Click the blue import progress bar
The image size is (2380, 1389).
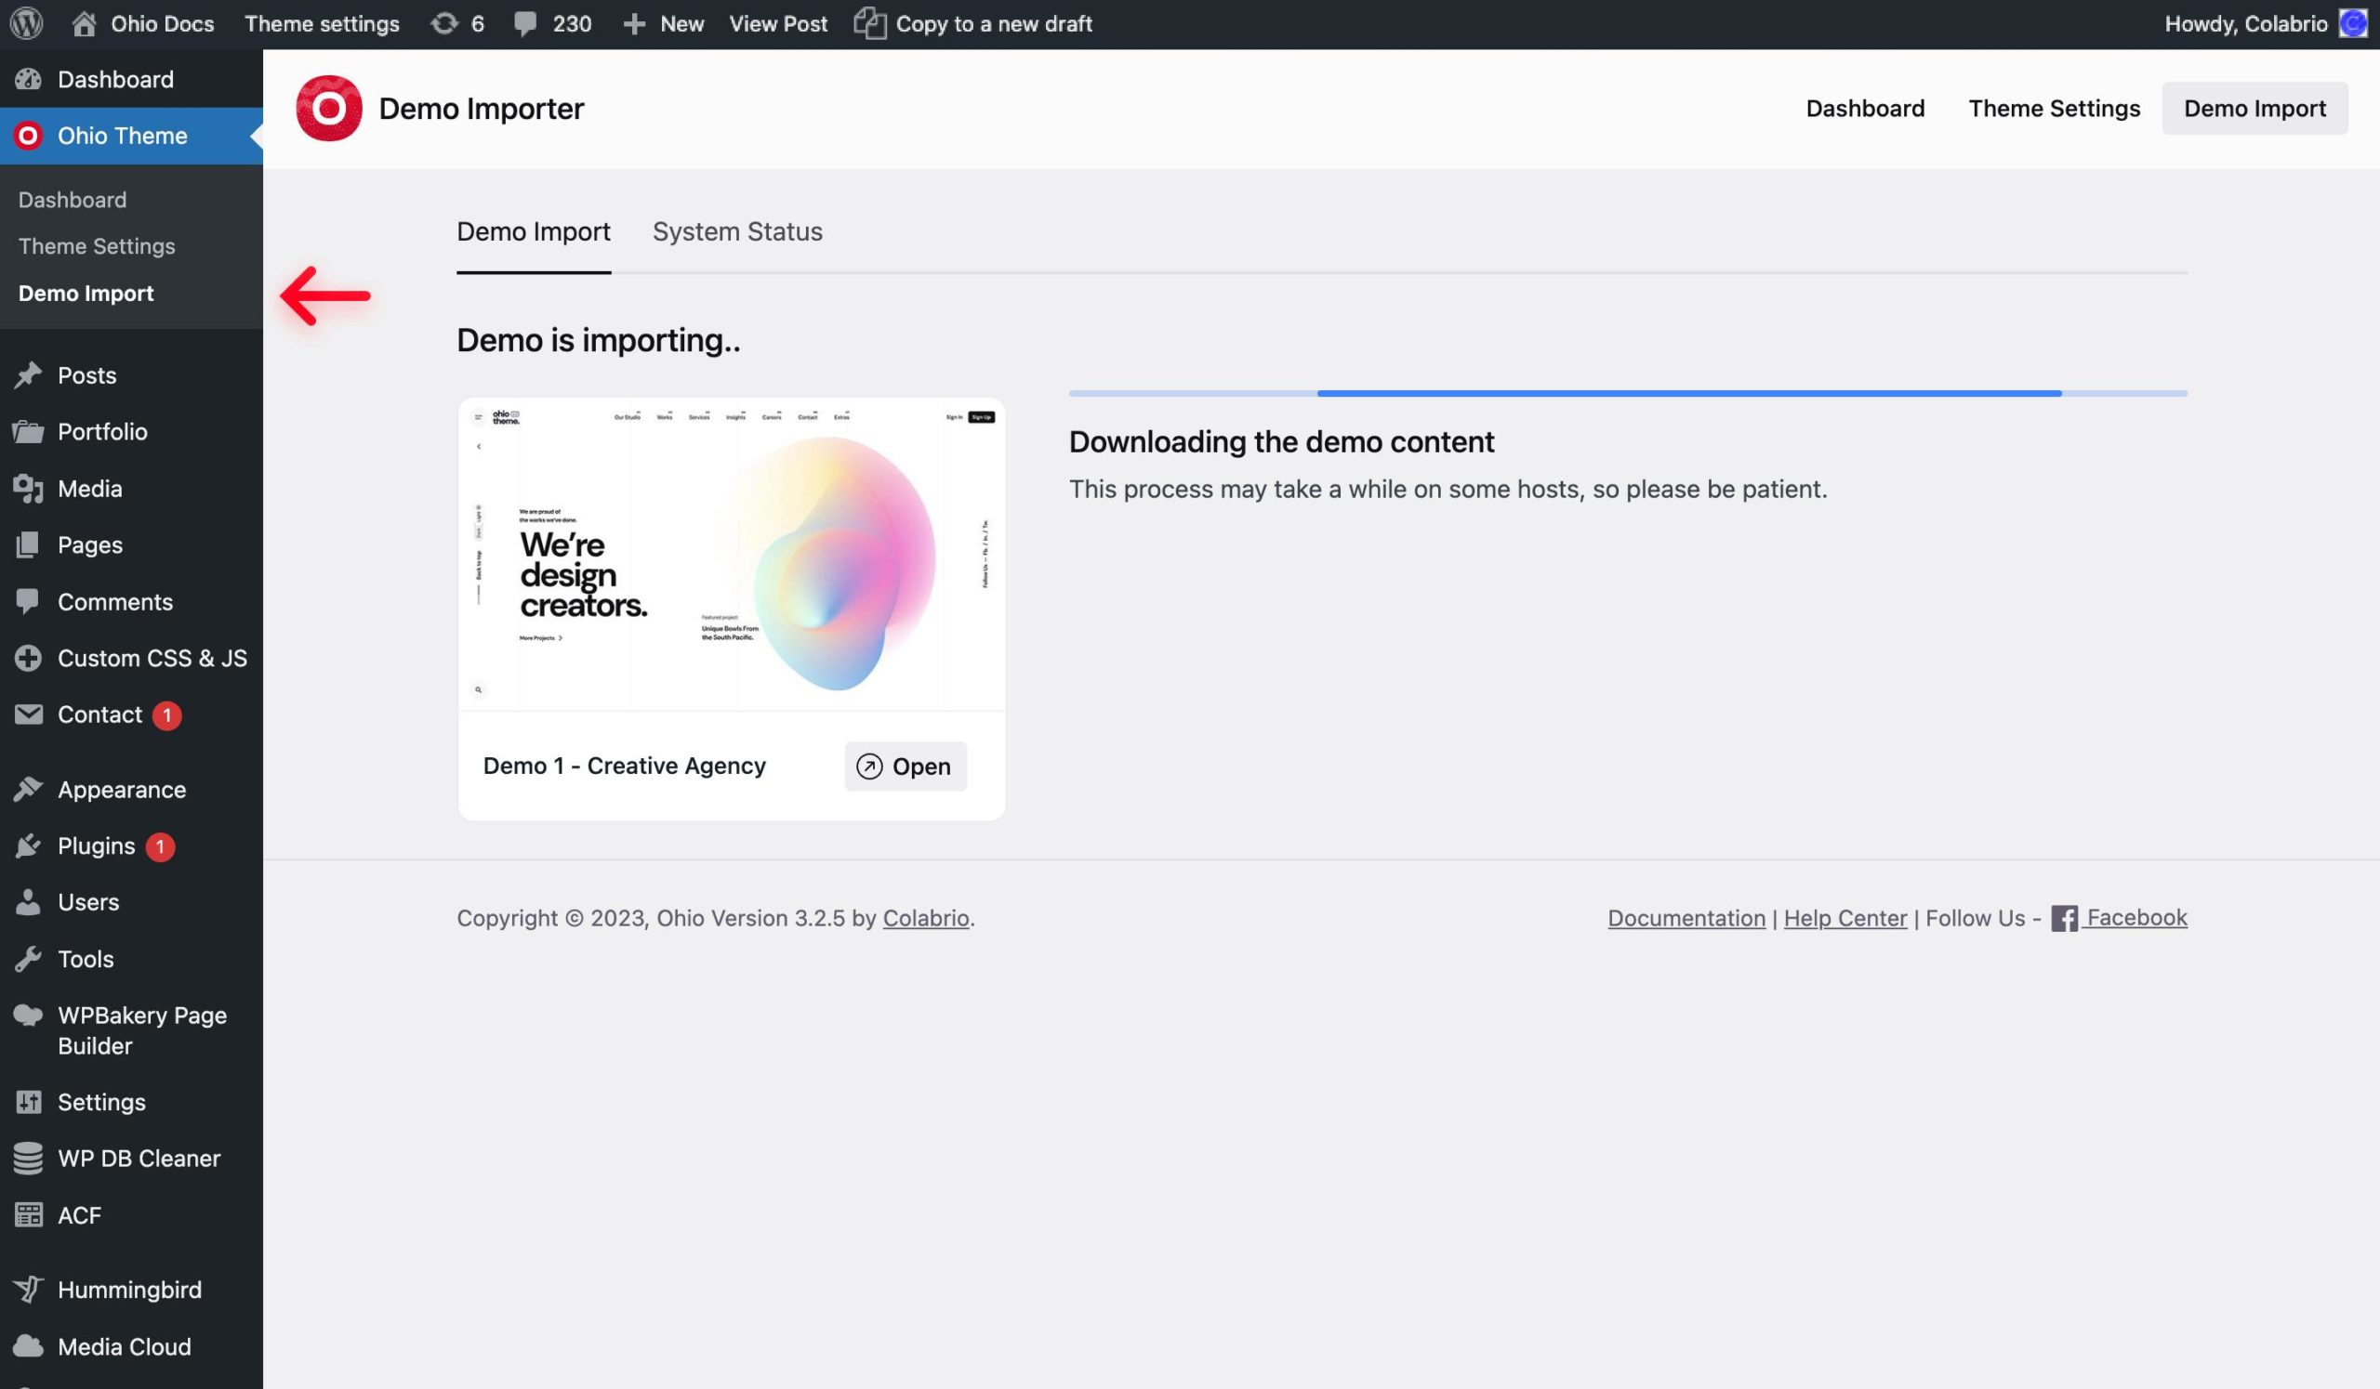pos(1687,394)
